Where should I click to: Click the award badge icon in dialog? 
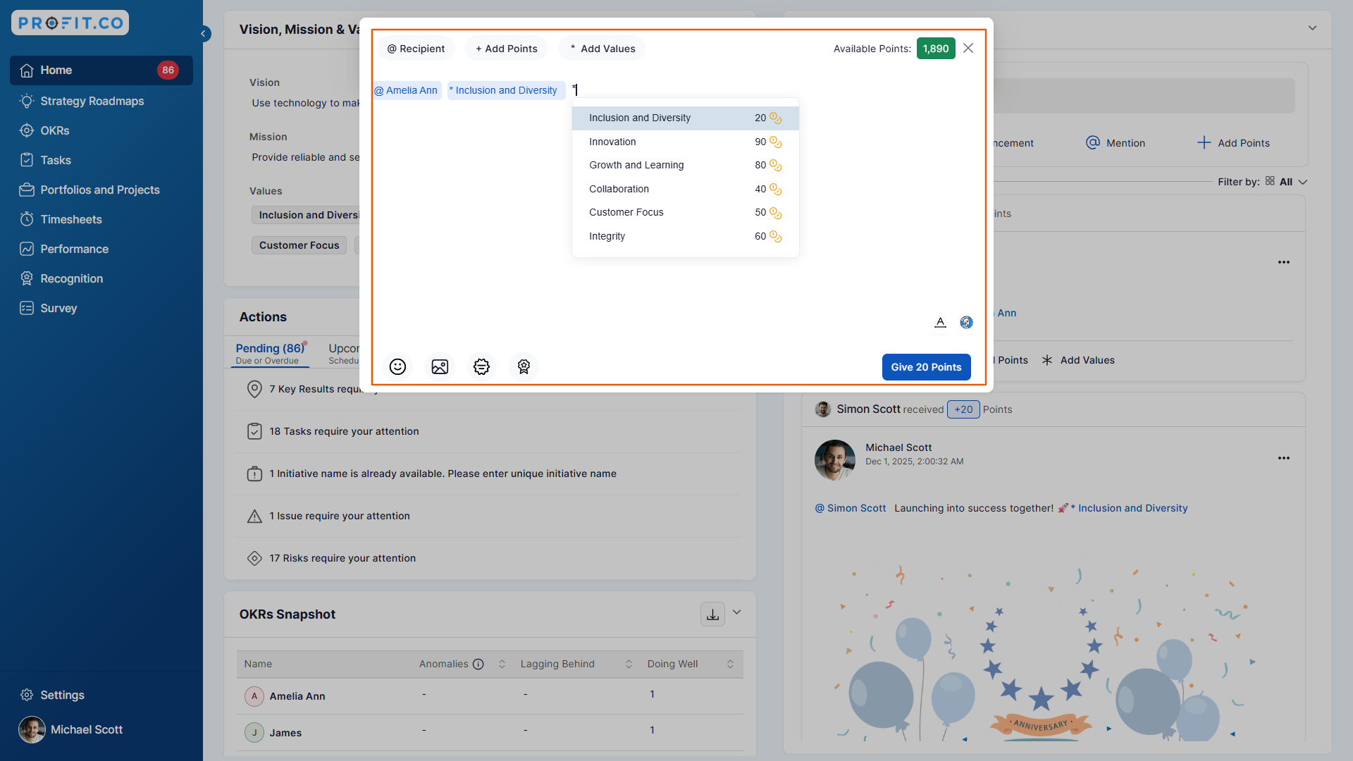524,366
